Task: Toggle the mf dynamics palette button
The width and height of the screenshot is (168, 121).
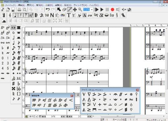Action: point(31,15)
